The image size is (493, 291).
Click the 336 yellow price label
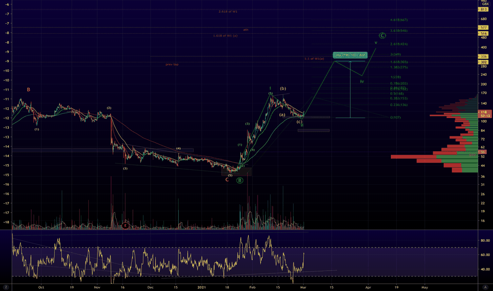(483, 57)
